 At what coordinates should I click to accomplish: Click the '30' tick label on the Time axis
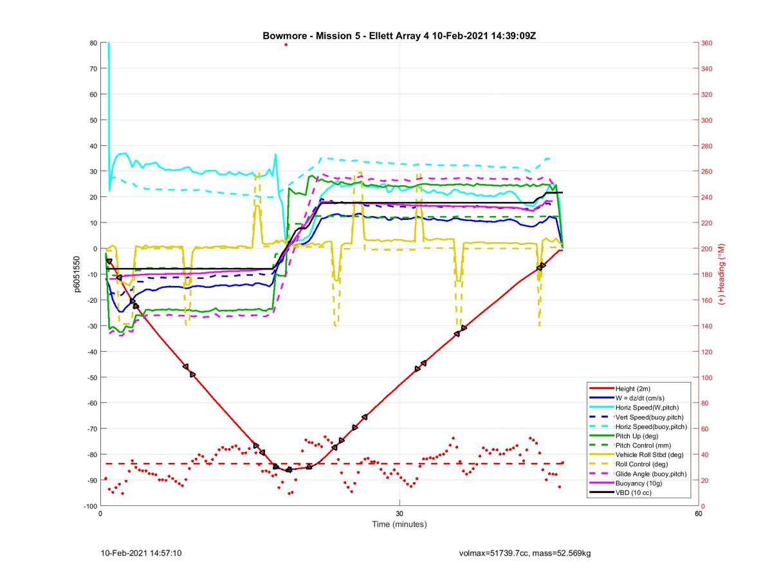400,514
